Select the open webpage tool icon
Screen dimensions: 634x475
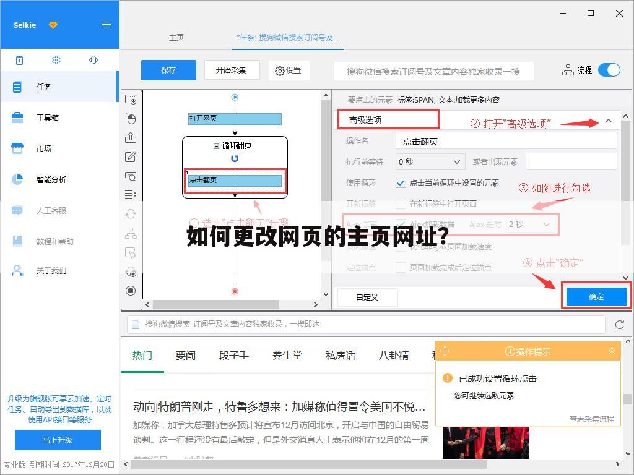pyautogui.click(x=131, y=100)
